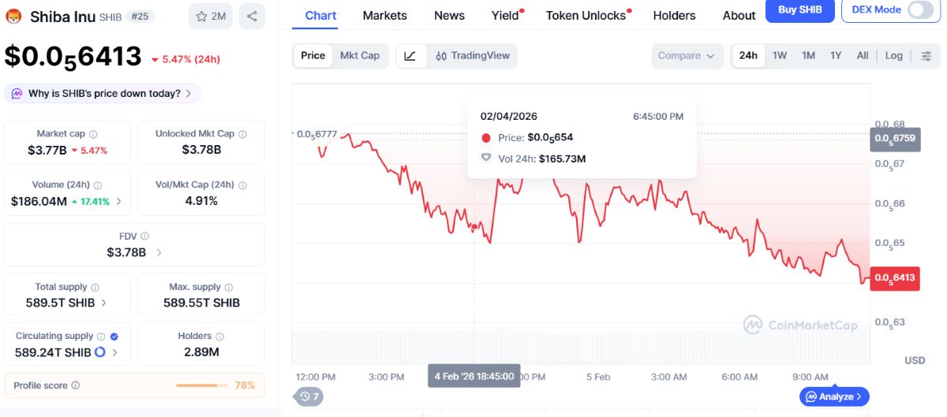Click the Analyze button
The width and height of the screenshot is (947, 417).
[834, 397]
